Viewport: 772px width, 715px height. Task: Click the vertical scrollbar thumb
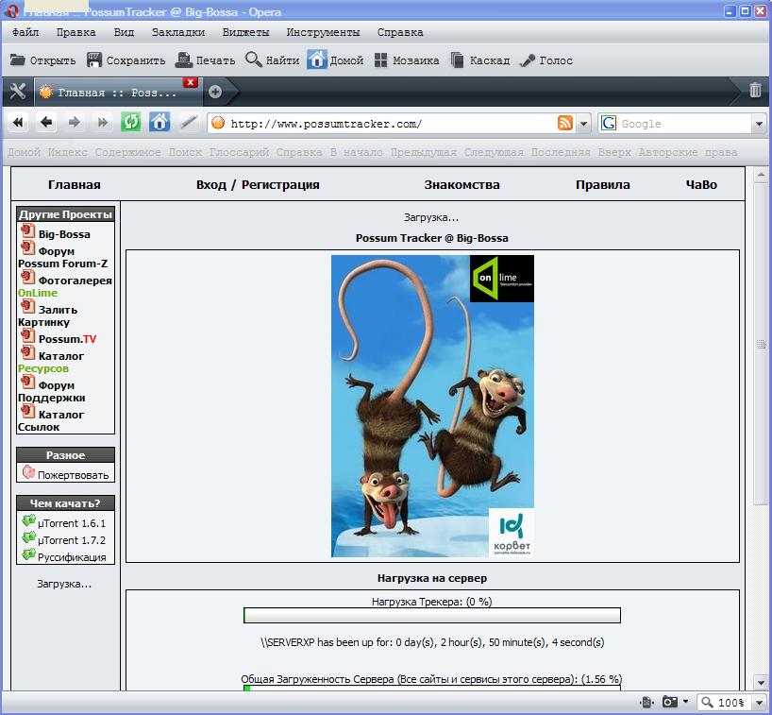(760, 344)
